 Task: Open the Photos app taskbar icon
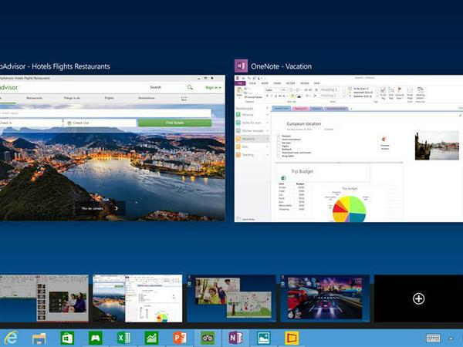(x=264, y=339)
